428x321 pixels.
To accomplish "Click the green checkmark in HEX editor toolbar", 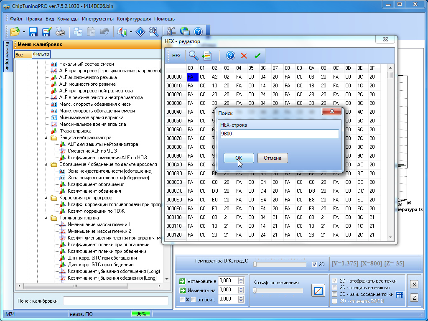I will coord(257,56).
